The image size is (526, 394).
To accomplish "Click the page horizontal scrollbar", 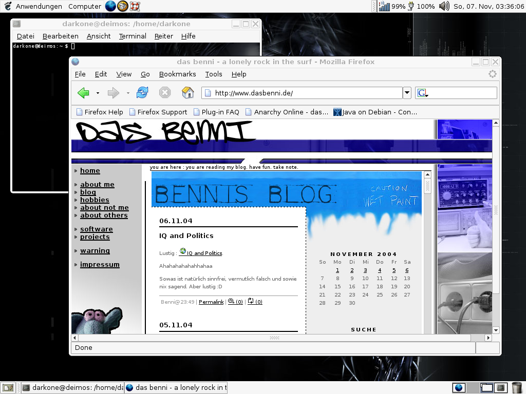I will pyautogui.click(x=274, y=338).
